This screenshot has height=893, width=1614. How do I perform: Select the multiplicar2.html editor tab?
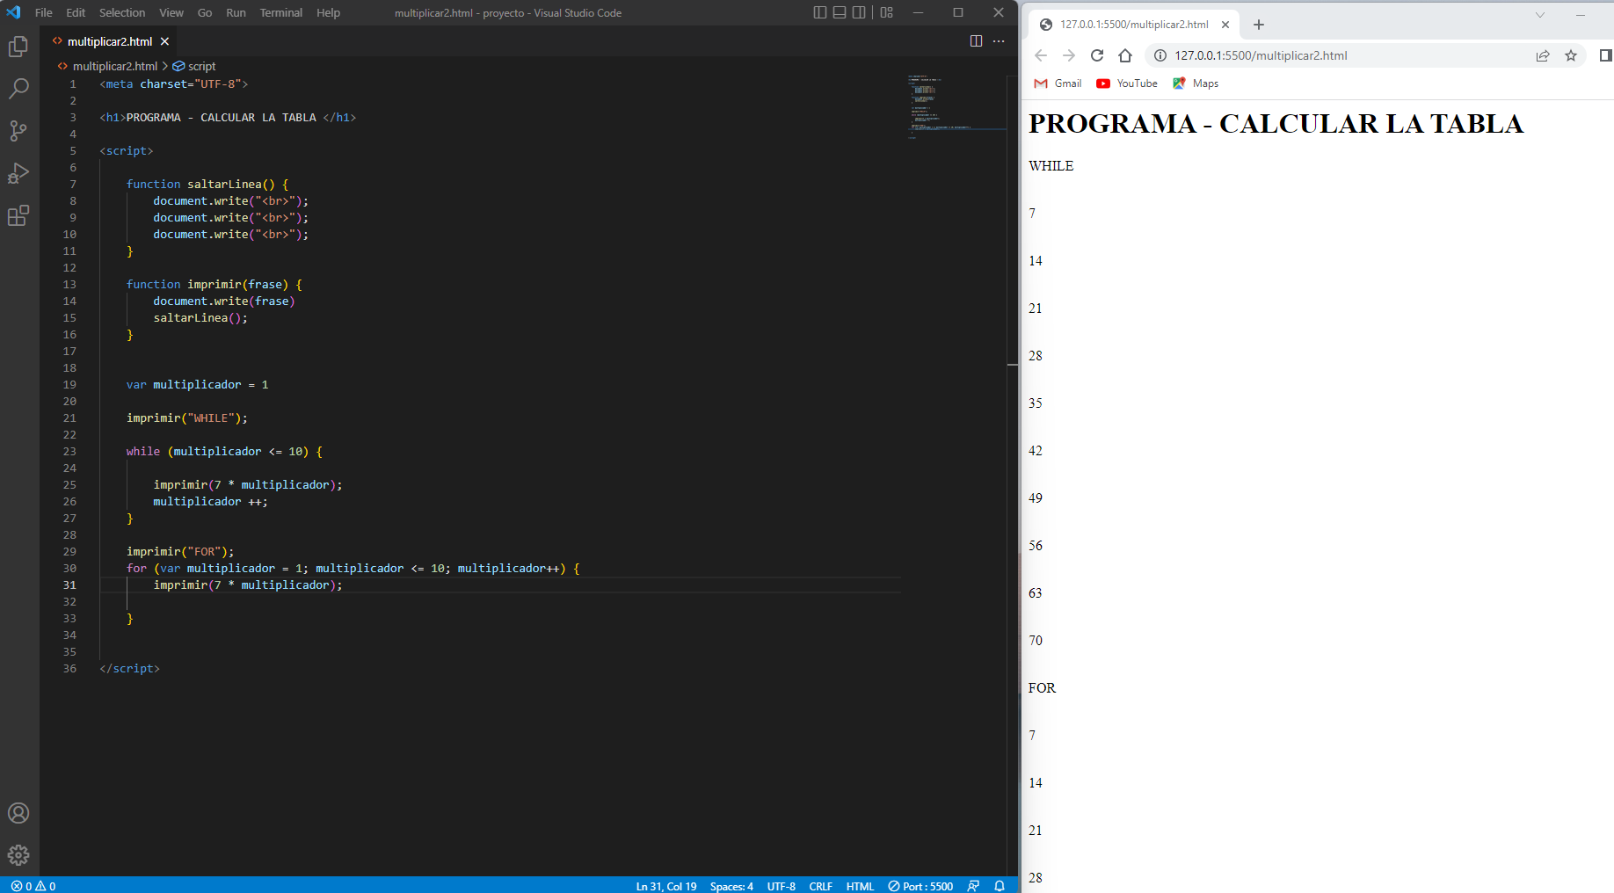(110, 41)
